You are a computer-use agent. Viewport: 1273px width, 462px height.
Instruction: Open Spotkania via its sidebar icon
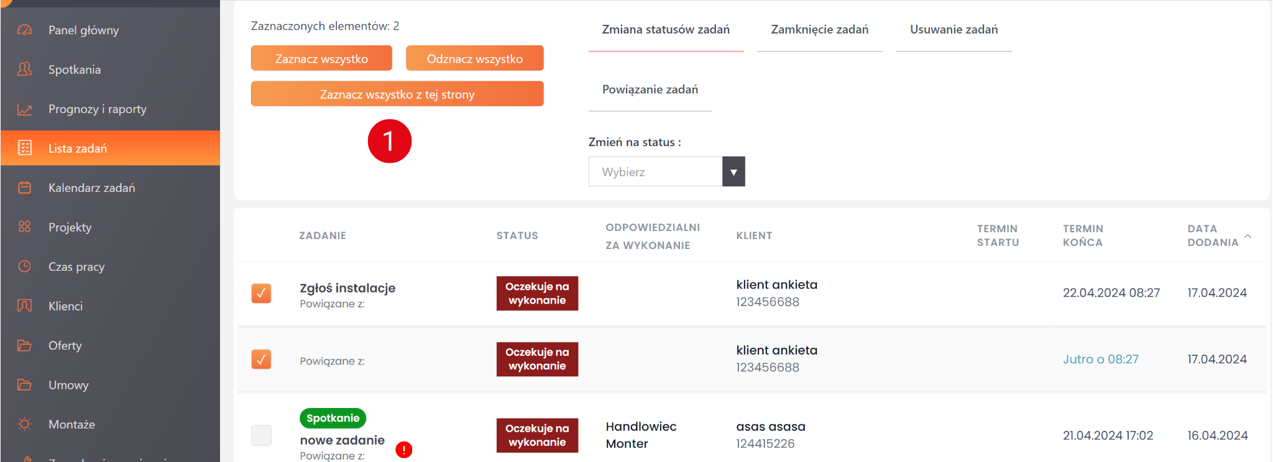click(24, 69)
